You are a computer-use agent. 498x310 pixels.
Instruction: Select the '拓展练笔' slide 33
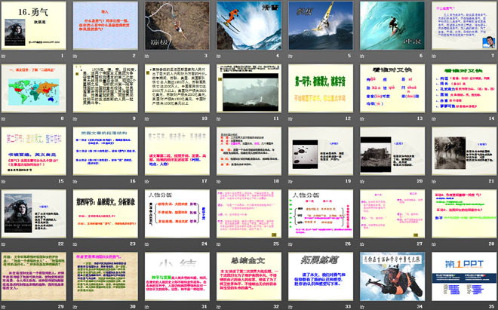[x=321, y=276]
